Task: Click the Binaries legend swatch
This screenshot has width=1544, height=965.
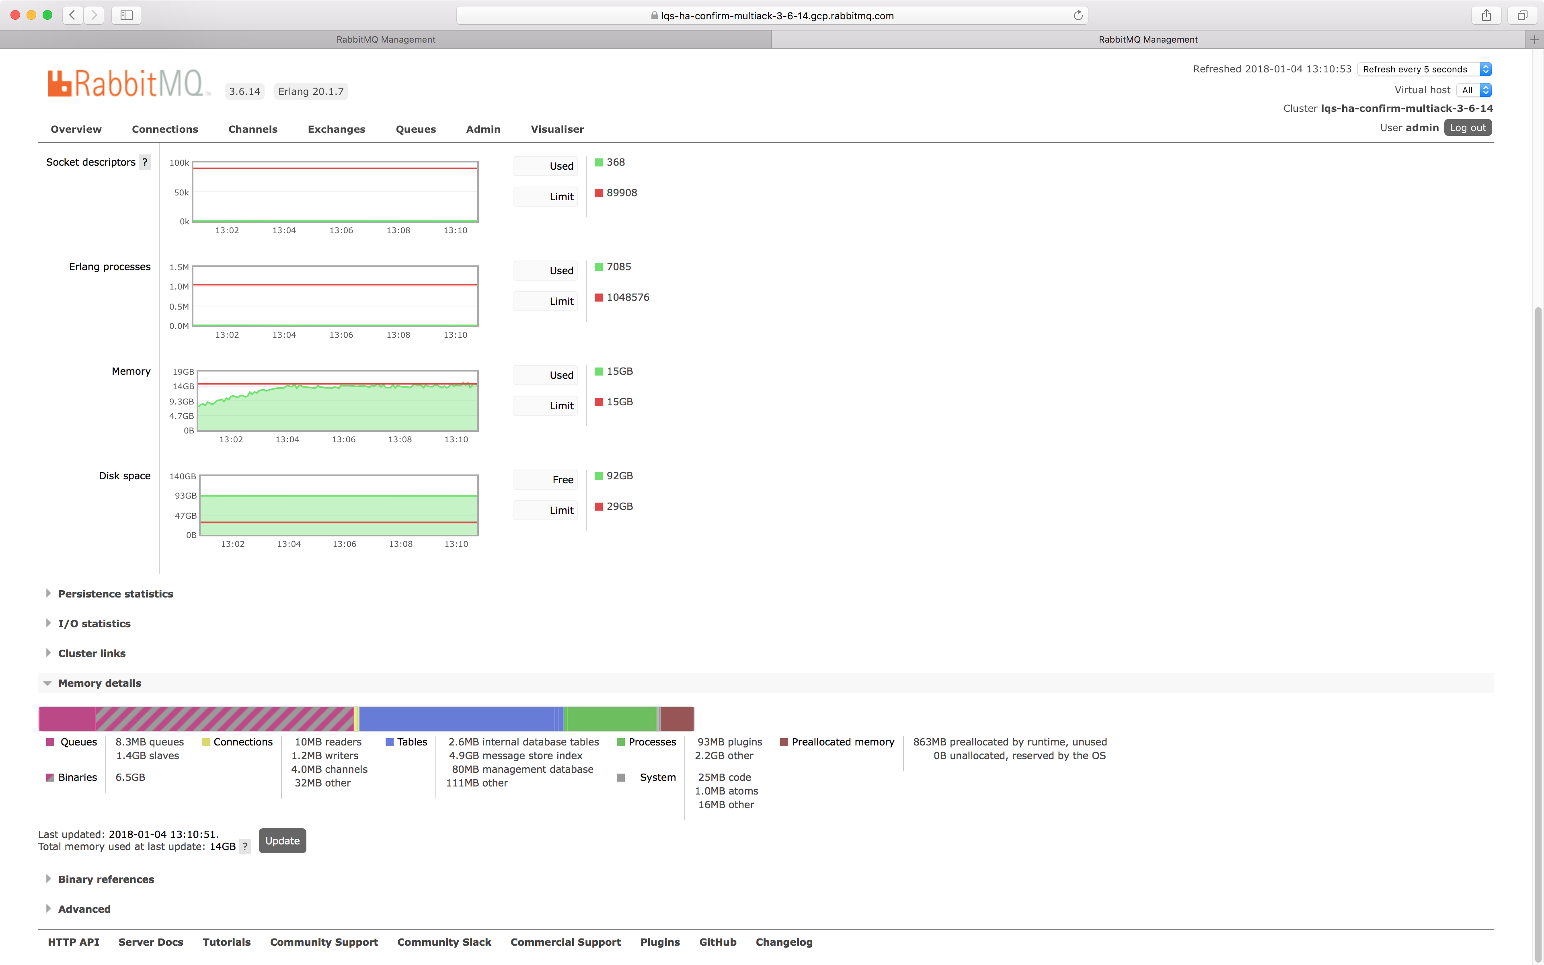Action: 50,777
